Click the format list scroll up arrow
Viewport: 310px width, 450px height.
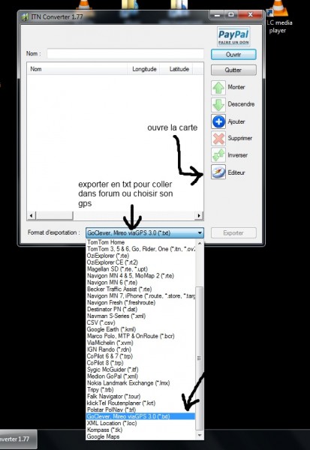200,243
